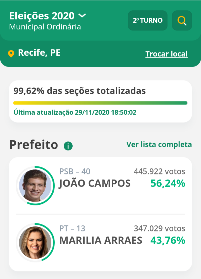This screenshot has height=279, width=201.
Task: Select the JOÃO CAMPOS candidate name
Action: [x=95, y=184]
